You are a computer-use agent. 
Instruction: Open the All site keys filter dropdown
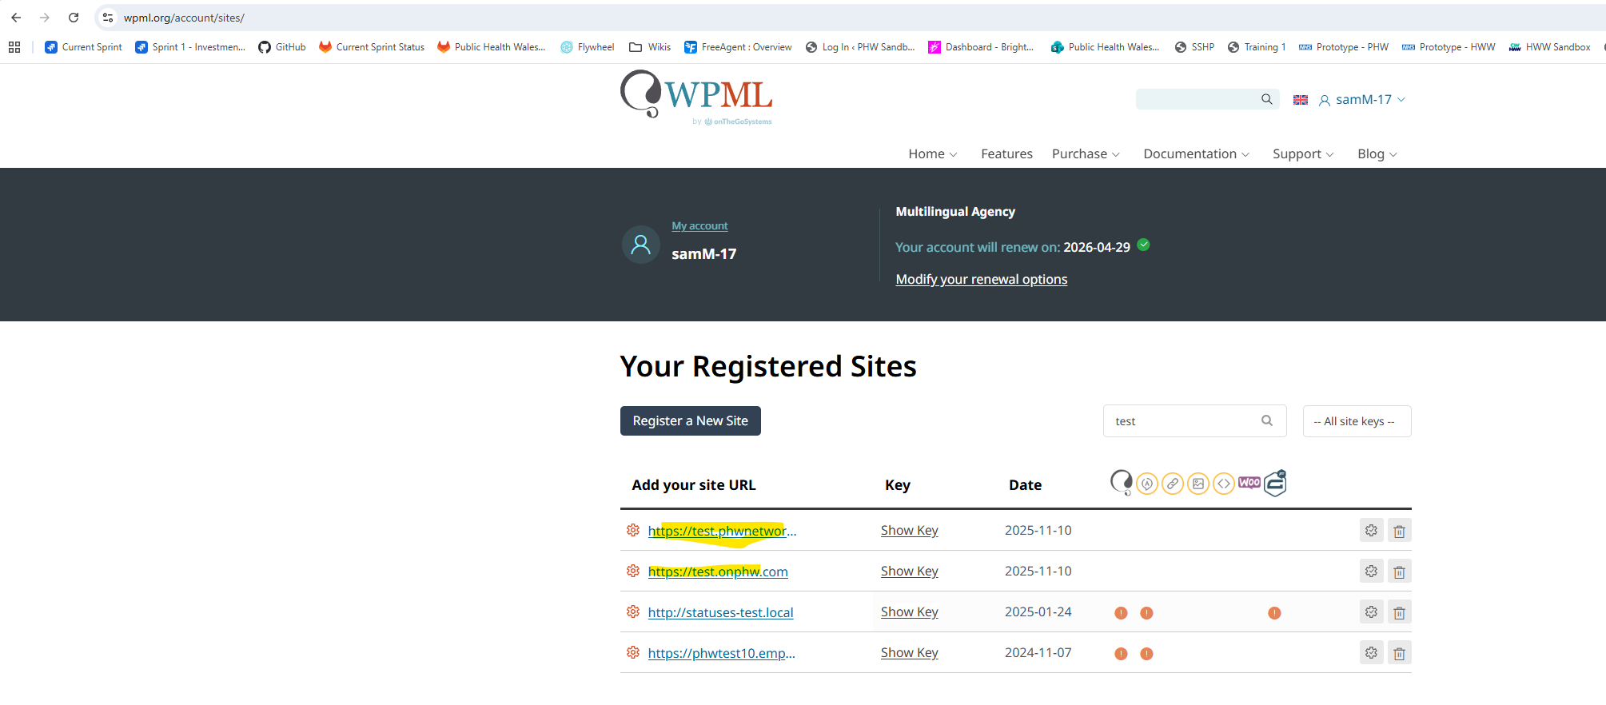[1357, 421]
